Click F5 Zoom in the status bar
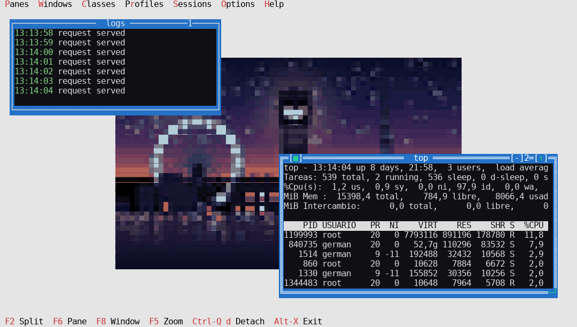This screenshot has height=327, width=577. (x=166, y=322)
